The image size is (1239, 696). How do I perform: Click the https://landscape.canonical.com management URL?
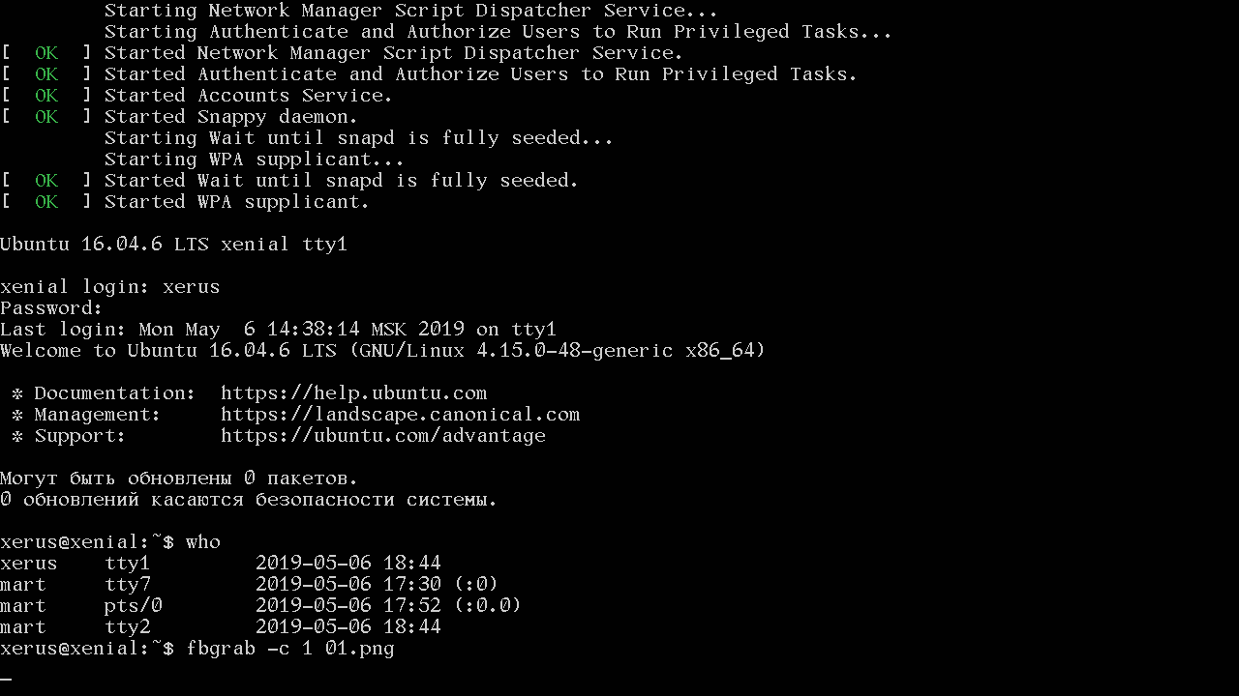400,415
